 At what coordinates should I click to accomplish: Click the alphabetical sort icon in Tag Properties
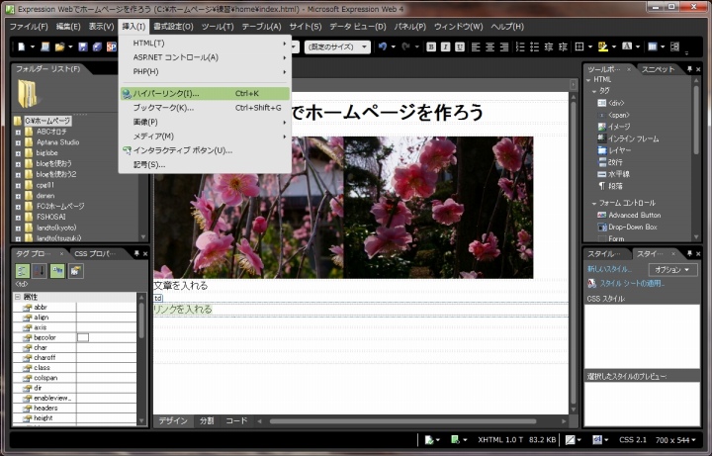click(x=40, y=270)
